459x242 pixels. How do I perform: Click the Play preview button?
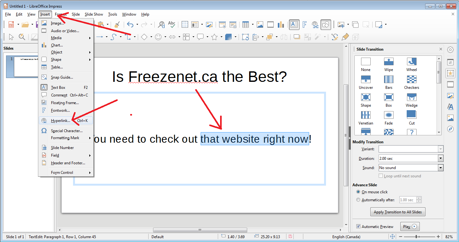[410, 227]
